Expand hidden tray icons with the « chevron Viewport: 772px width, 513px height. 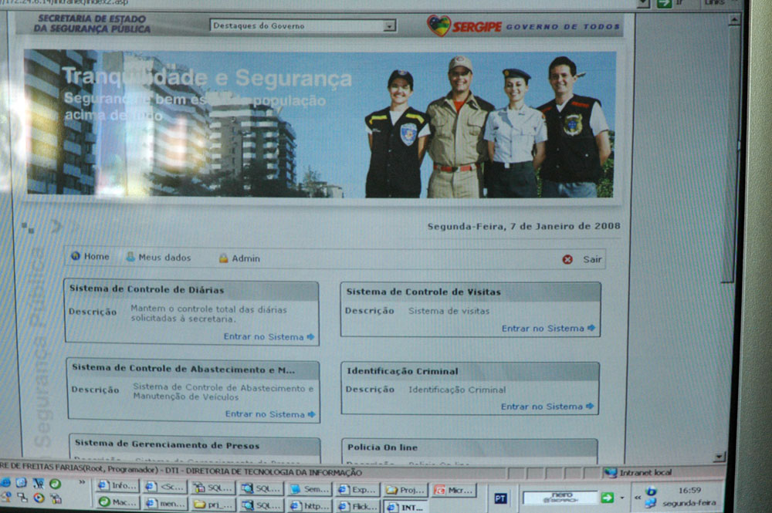click(638, 498)
